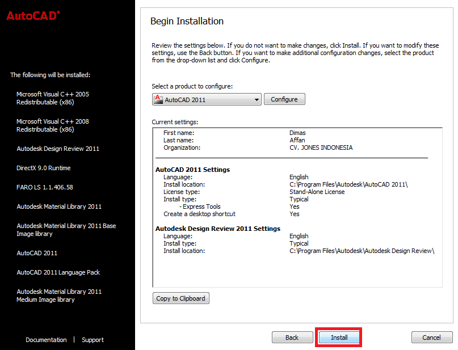Open the product selection dropdown arrow
The height and width of the screenshot is (350, 458).
point(257,100)
